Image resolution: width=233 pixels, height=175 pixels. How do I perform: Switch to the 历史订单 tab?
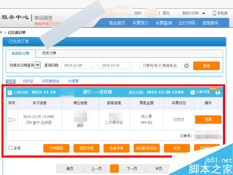coord(49,53)
